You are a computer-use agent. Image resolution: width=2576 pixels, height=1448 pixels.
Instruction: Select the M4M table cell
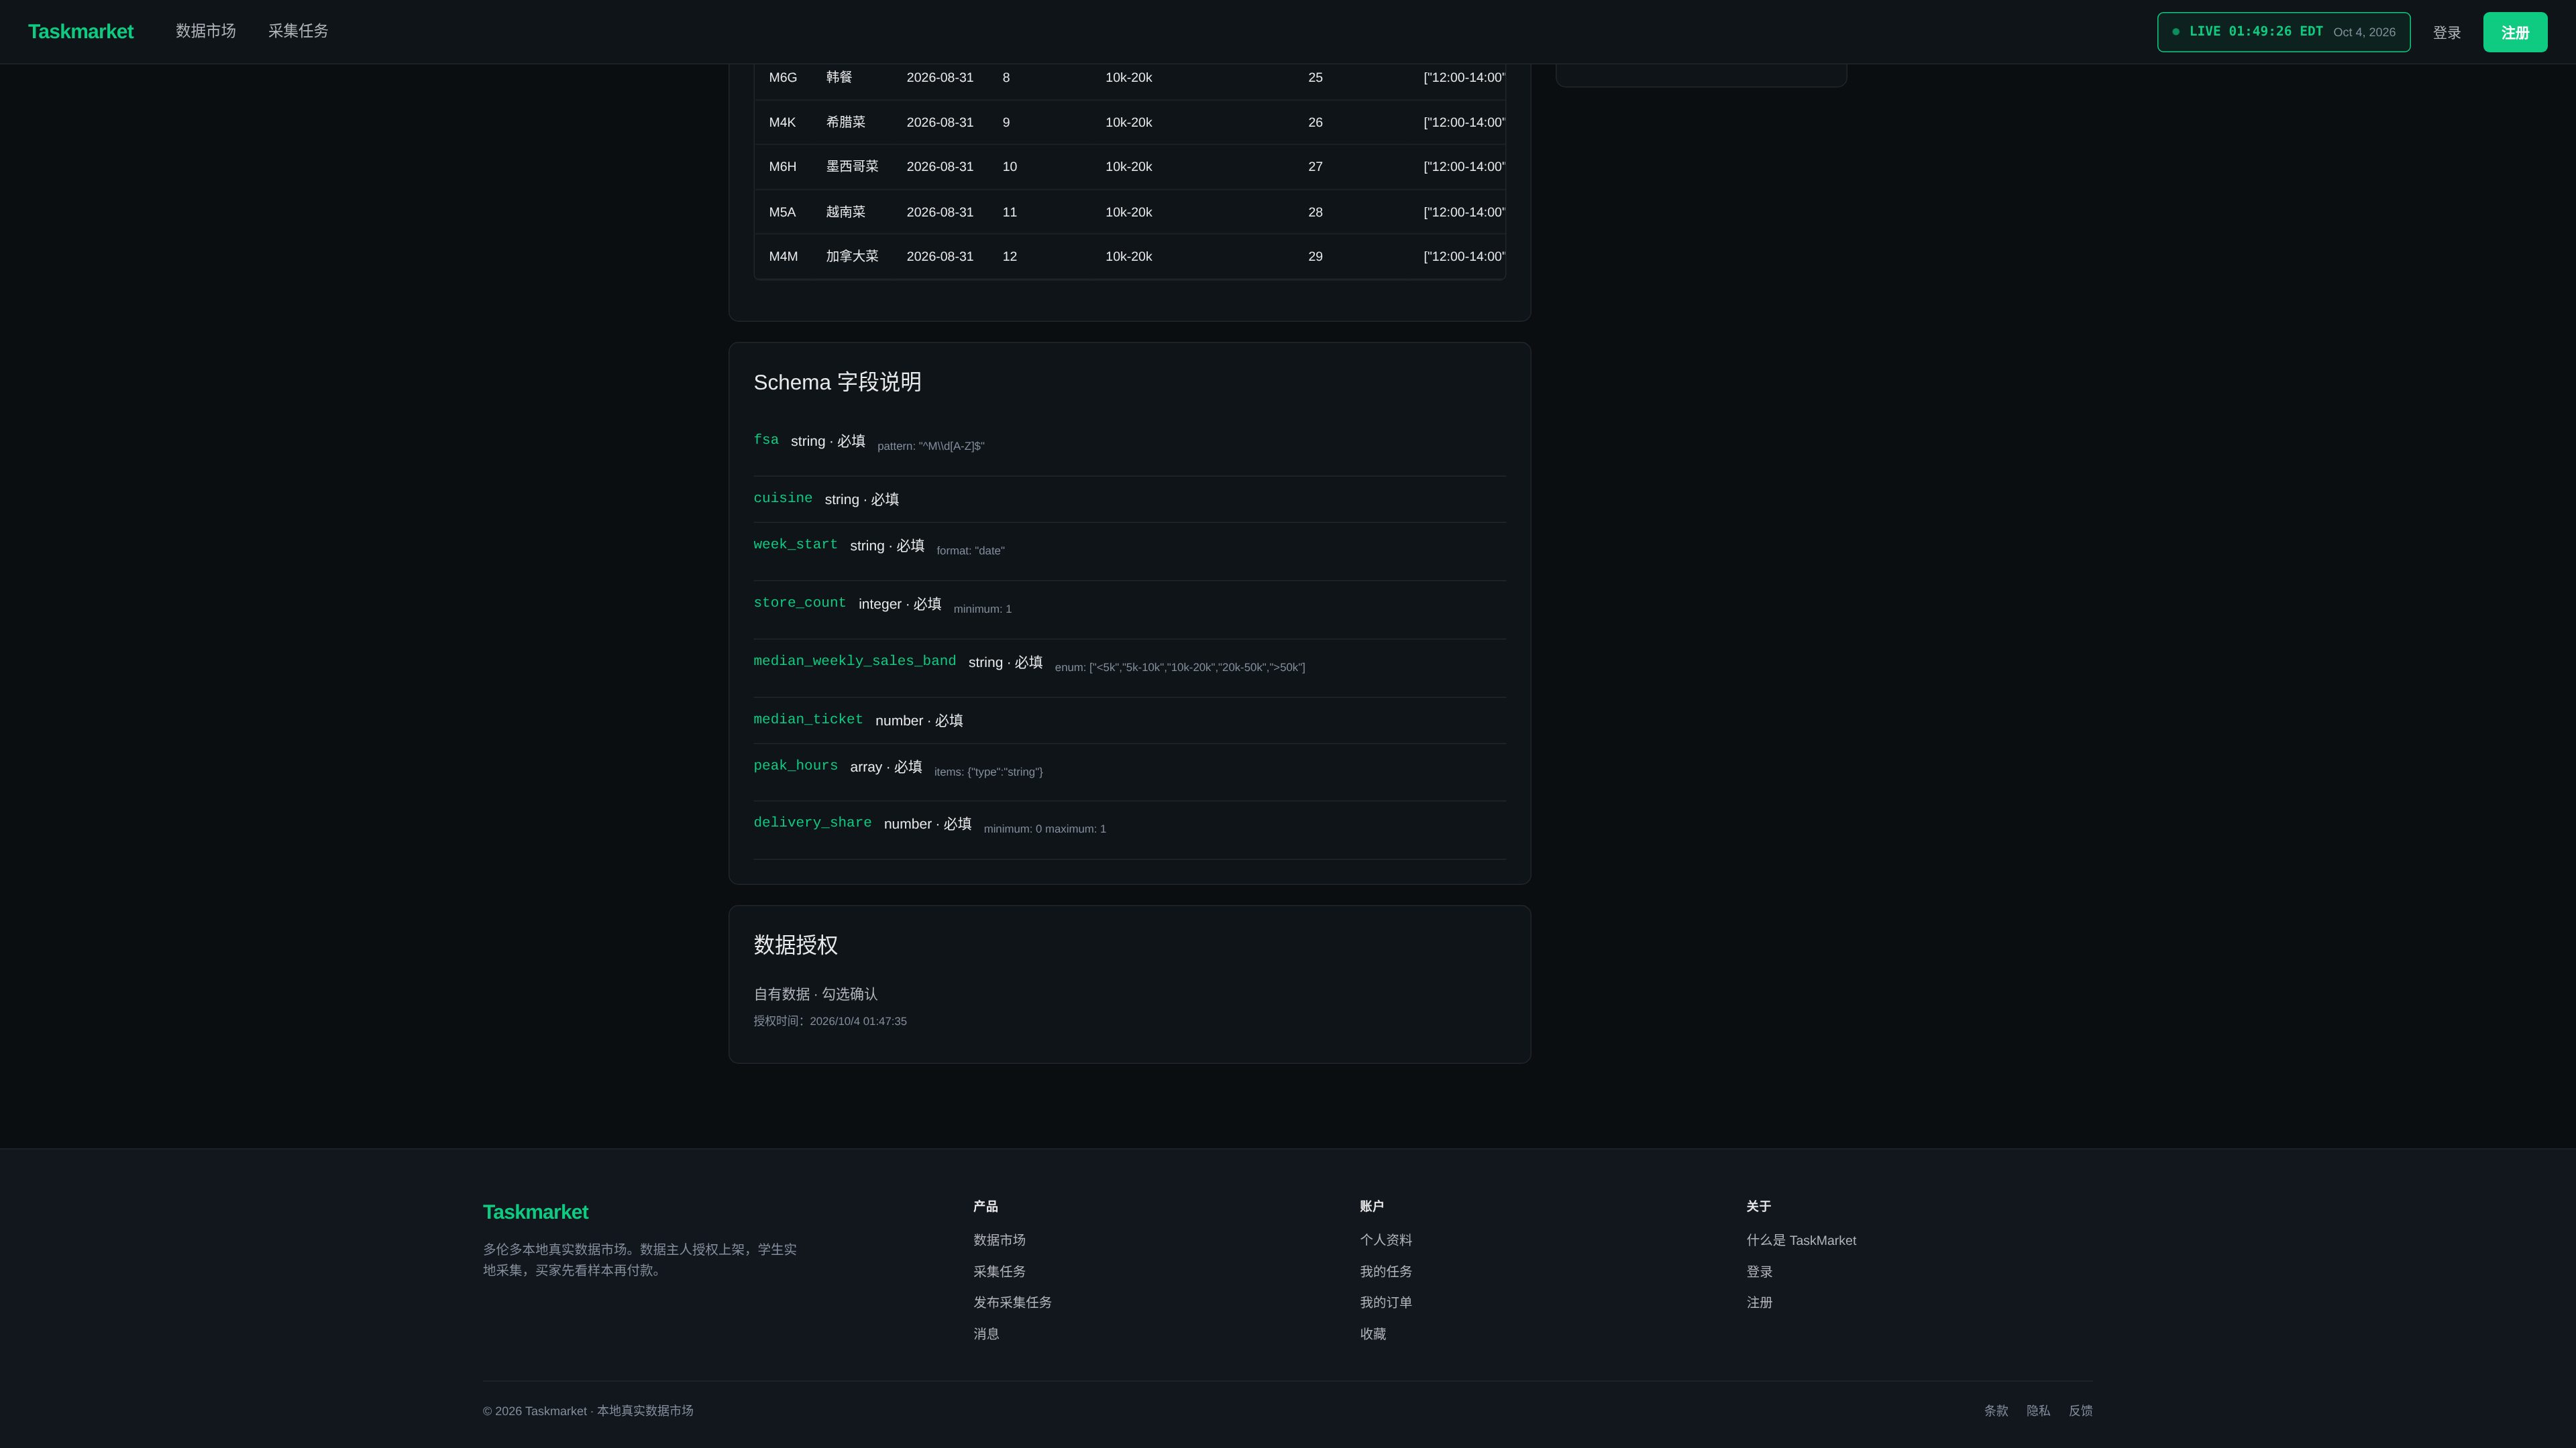[783, 257]
